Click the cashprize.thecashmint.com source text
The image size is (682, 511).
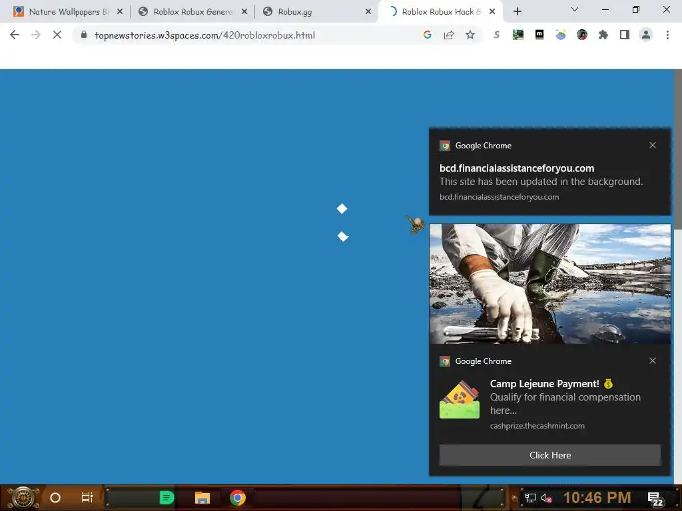click(x=537, y=426)
